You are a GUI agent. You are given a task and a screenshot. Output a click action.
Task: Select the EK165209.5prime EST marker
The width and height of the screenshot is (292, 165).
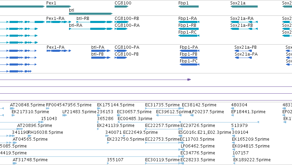click(x=233, y=143)
